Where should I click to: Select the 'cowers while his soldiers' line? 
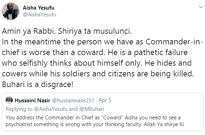(x=98, y=74)
